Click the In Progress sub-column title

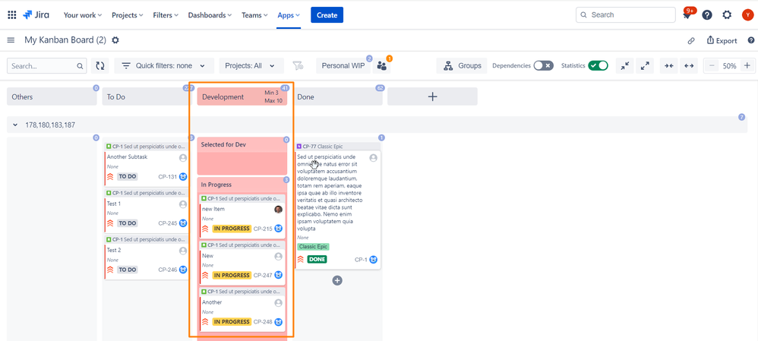[x=216, y=185]
